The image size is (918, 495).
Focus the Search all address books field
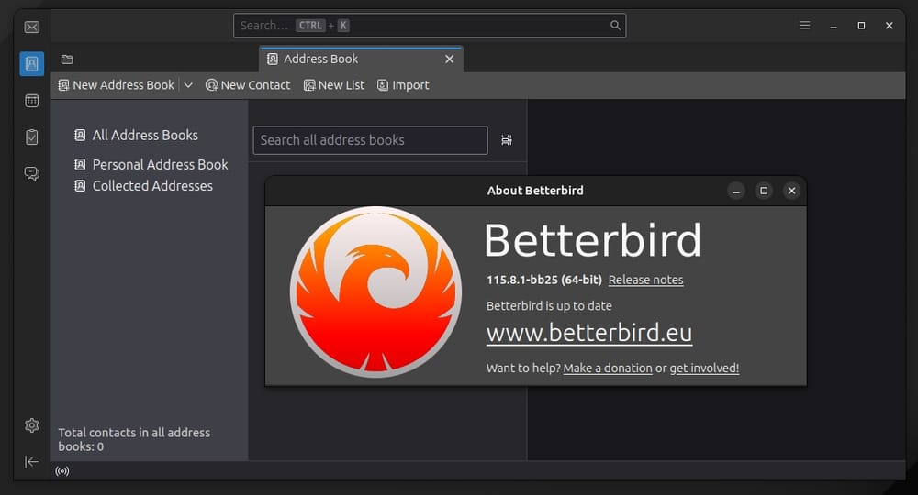[x=371, y=140]
